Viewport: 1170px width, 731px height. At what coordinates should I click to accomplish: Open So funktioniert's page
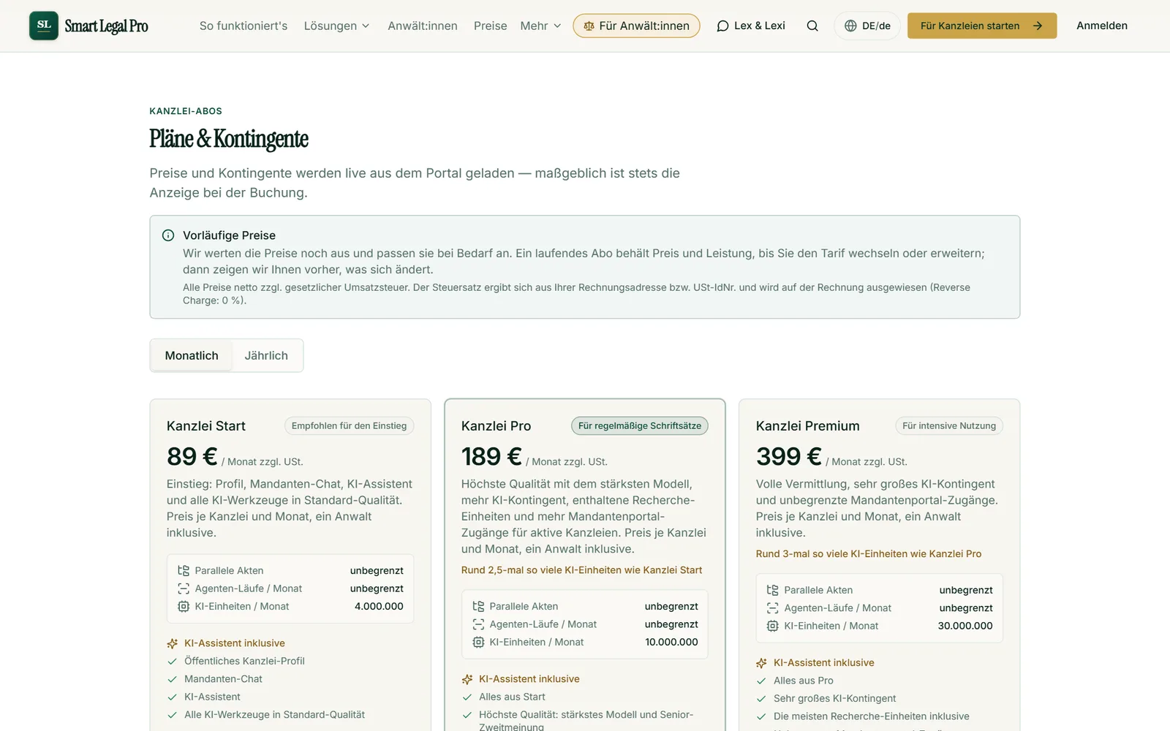coord(244,26)
